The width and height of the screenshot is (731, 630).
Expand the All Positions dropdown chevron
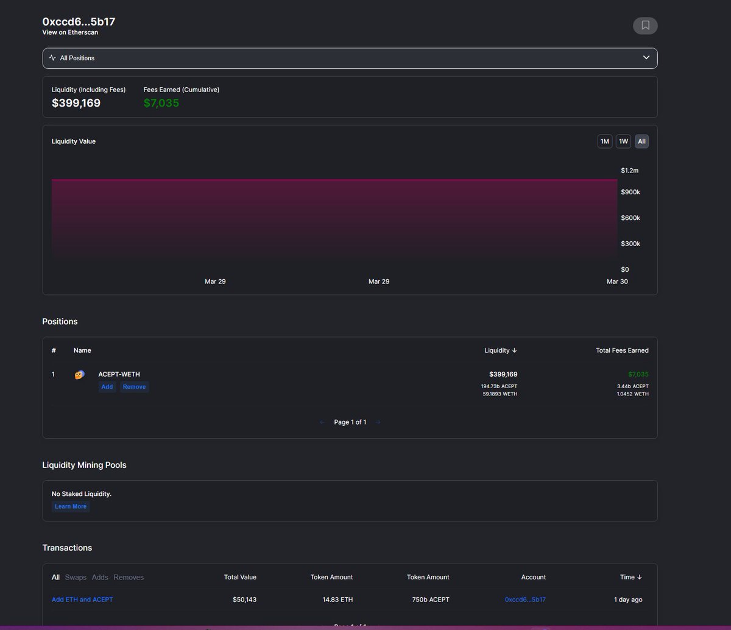point(646,58)
